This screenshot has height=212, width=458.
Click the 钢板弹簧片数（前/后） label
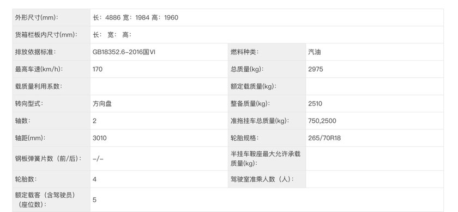click(49, 159)
